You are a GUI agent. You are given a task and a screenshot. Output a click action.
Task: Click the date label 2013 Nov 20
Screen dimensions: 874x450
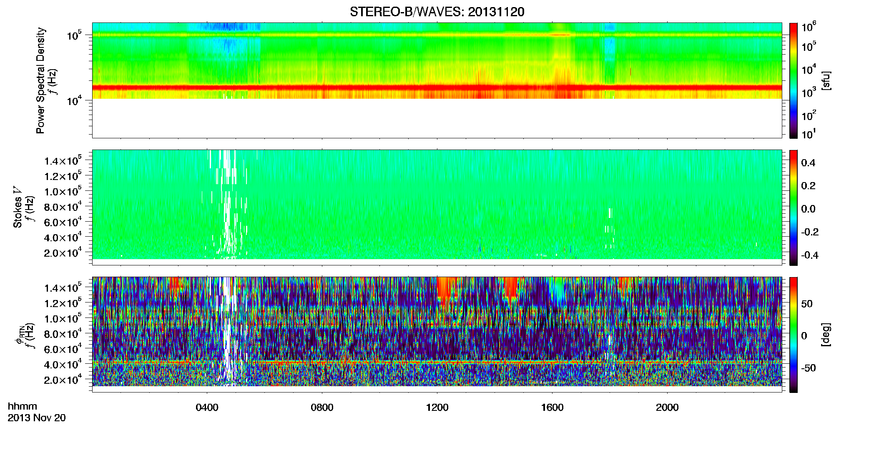(x=37, y=417)
